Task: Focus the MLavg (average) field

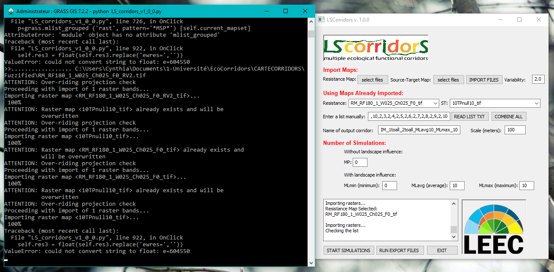Action: click(x=457, y=185)
